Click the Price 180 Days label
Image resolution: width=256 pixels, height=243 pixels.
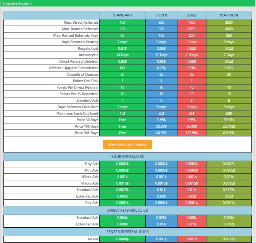[87, 126]
